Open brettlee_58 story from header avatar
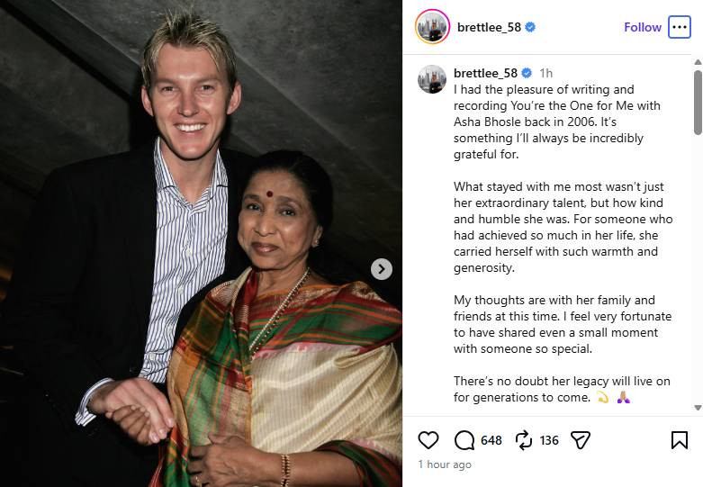 click(432, 27)
